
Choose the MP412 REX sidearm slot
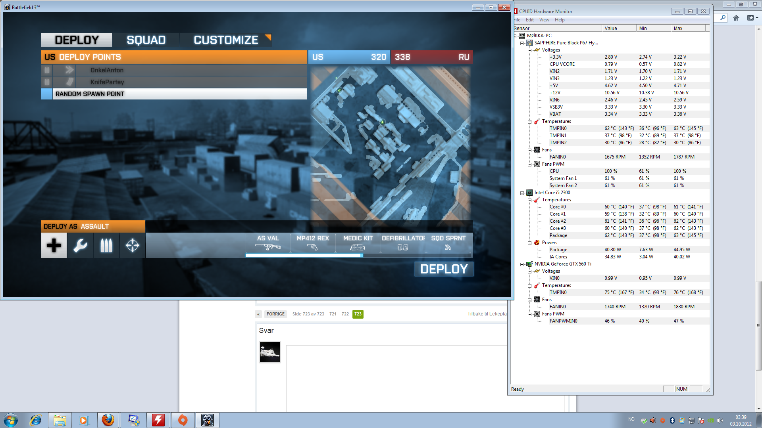click(313, 243)
